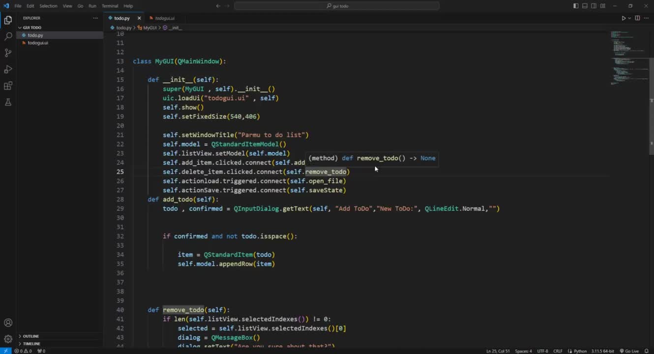Customize Layout icon in title bar

click(603, 6)
